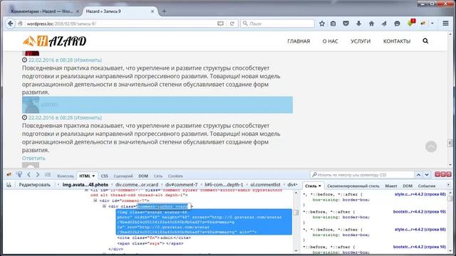Click the Firebug CSS selector search field
Image resolution: width=456 pixels, height=256 pixels.
point(363,175)
